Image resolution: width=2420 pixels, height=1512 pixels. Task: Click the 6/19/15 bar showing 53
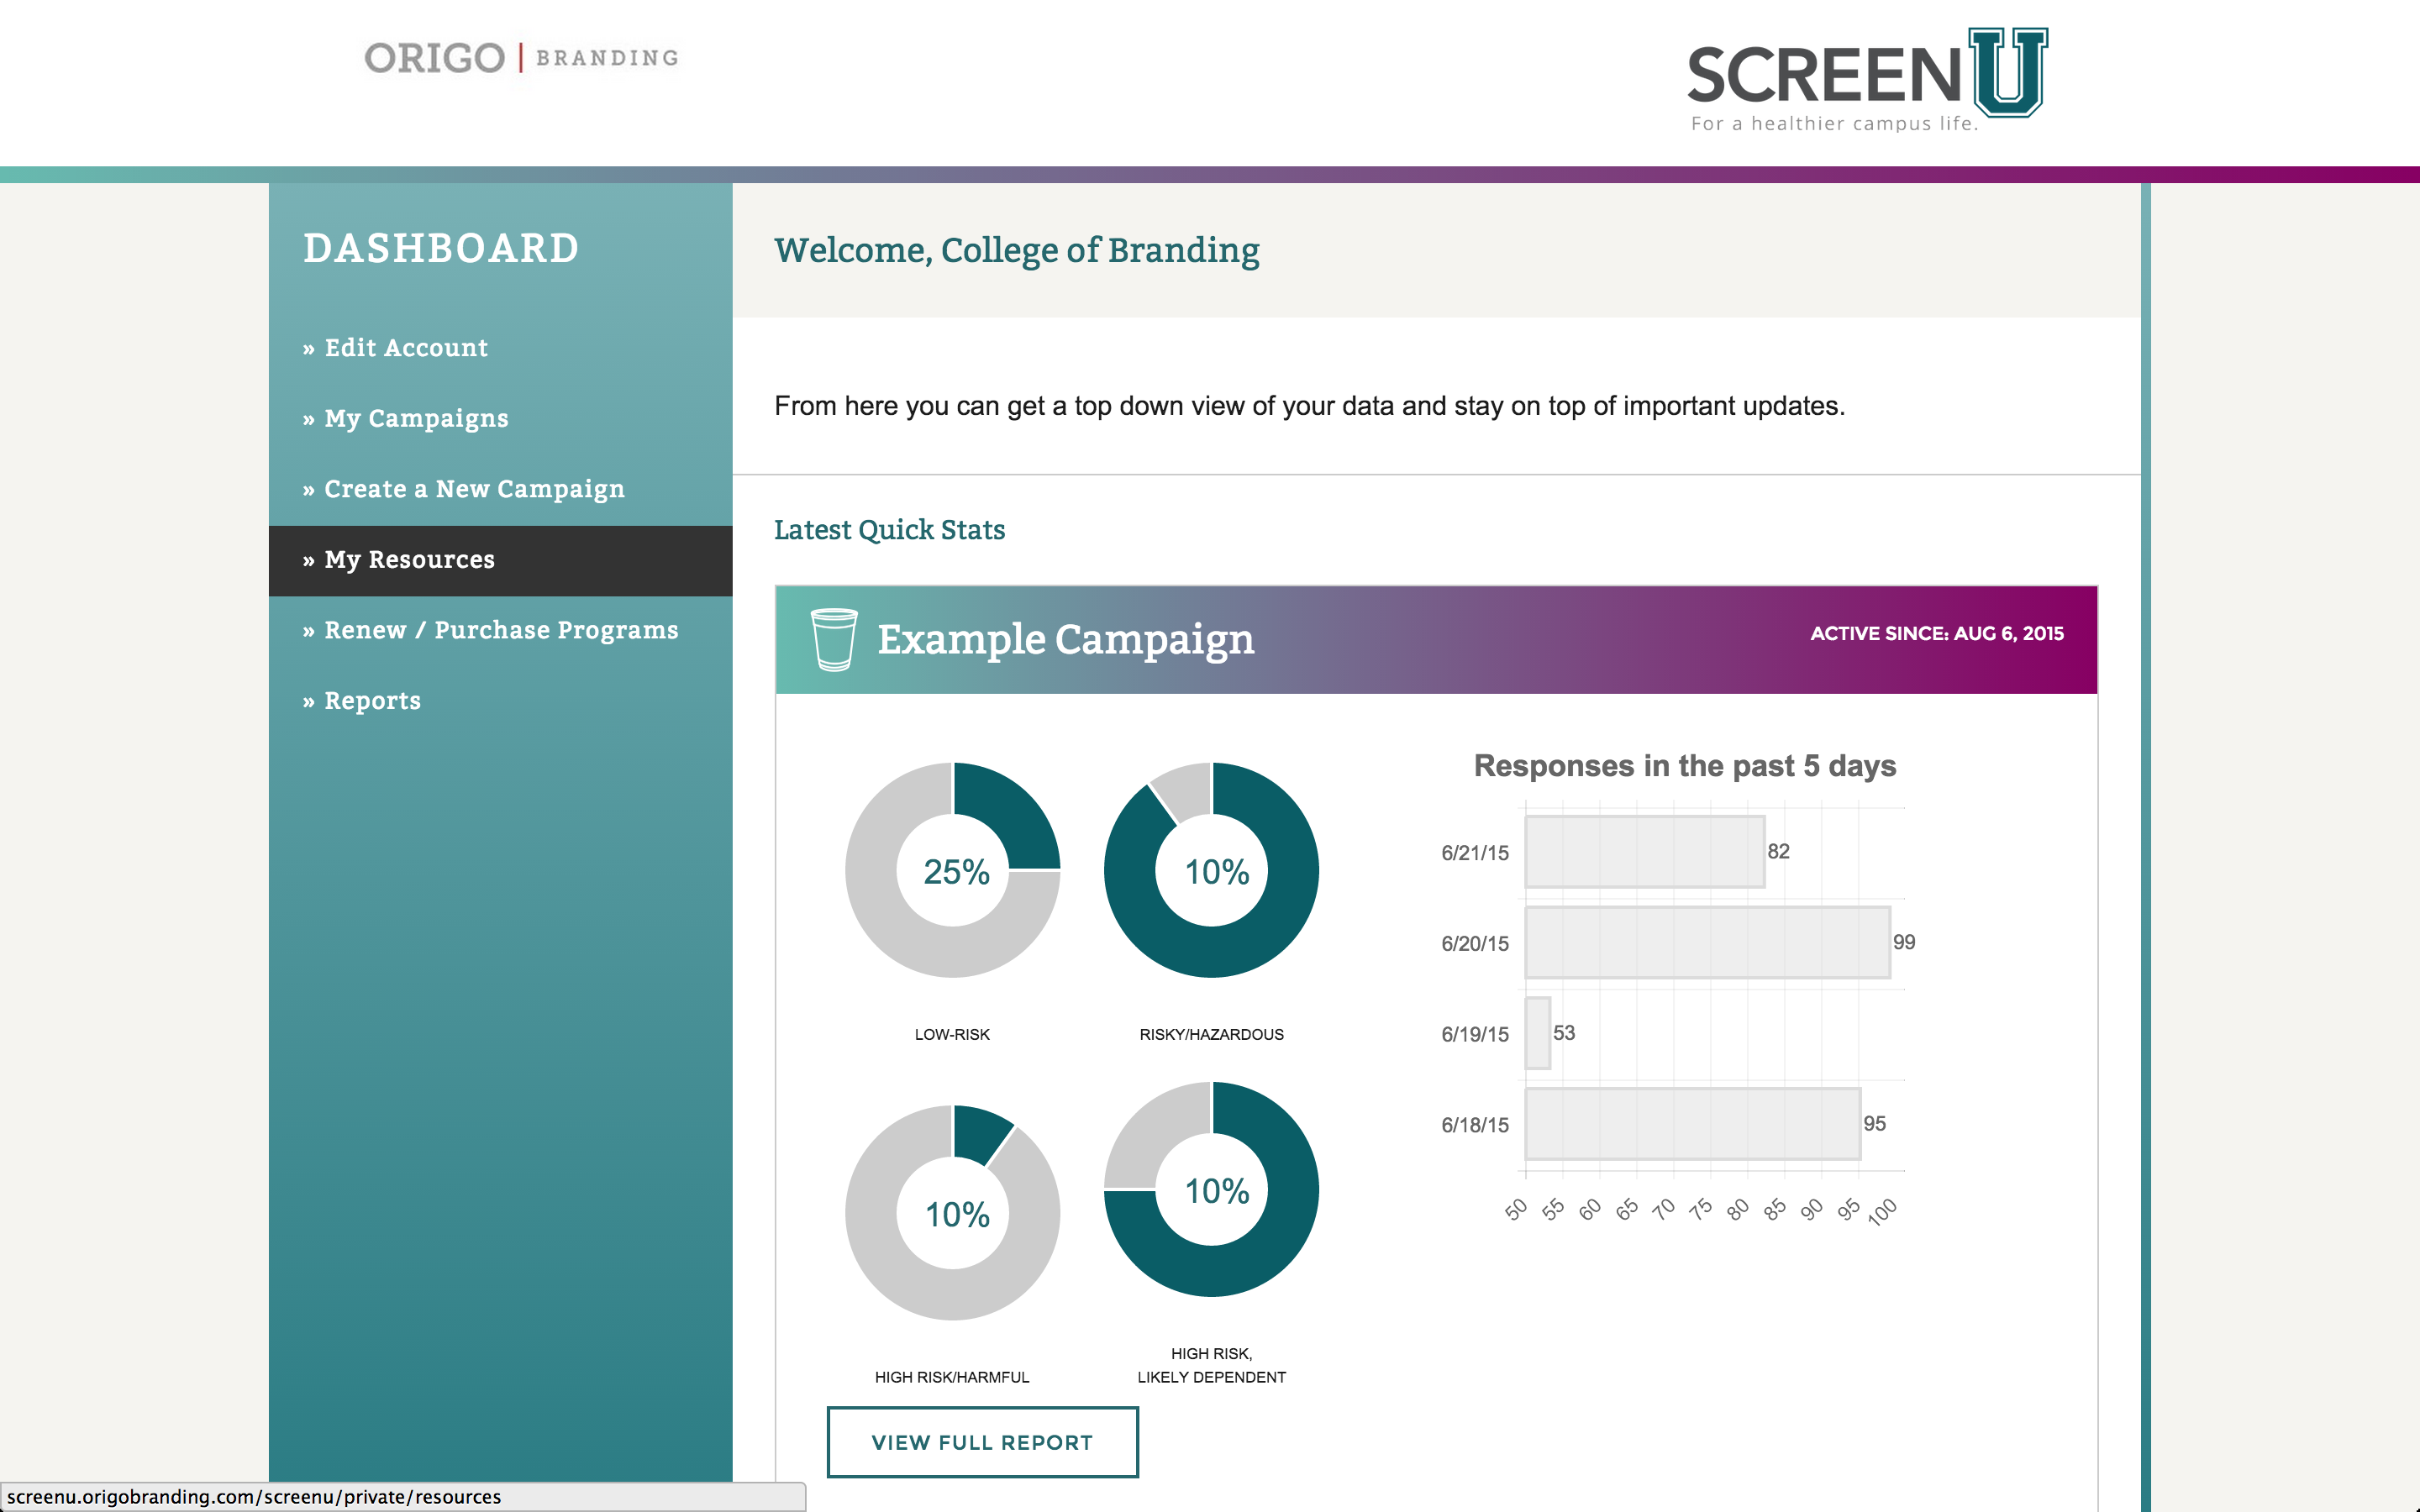1538,1033
